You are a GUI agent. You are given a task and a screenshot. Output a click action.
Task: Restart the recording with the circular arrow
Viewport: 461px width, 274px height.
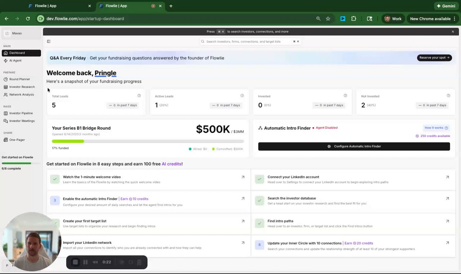[x=130, y=262]
